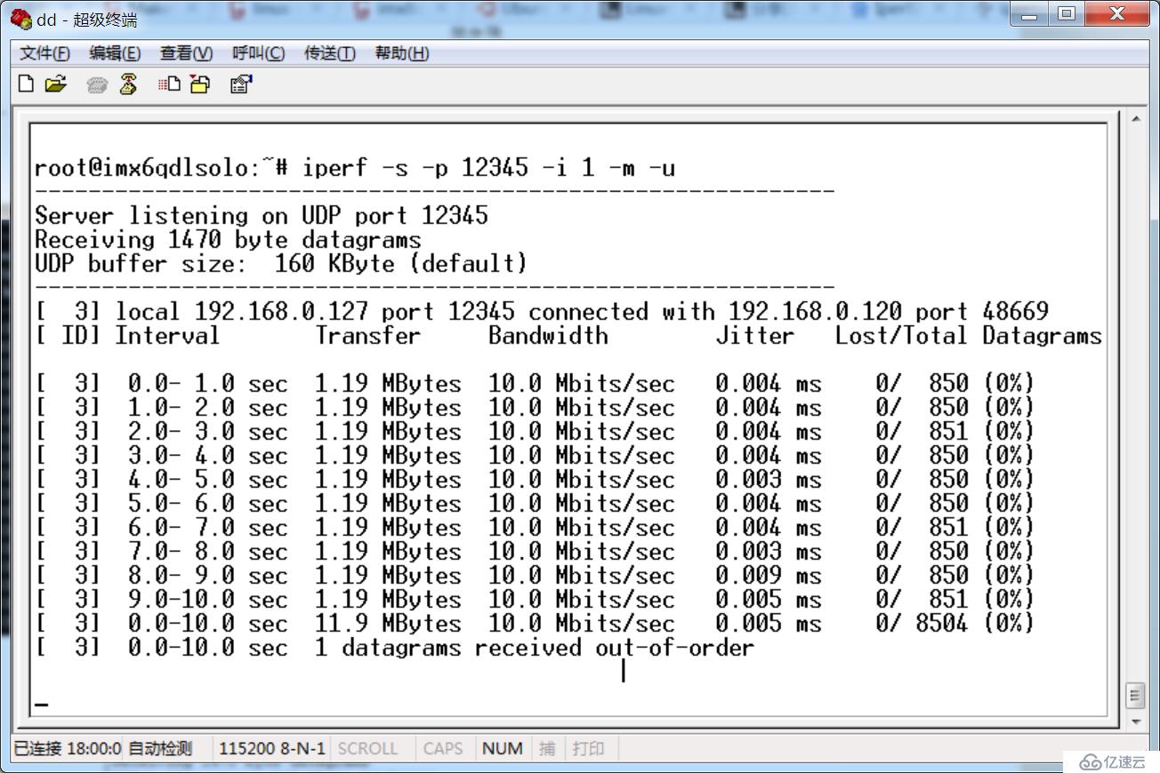Click the Lost/Total Datagrams column header
Screen dimensions: 1160x773
coord(969,335)
